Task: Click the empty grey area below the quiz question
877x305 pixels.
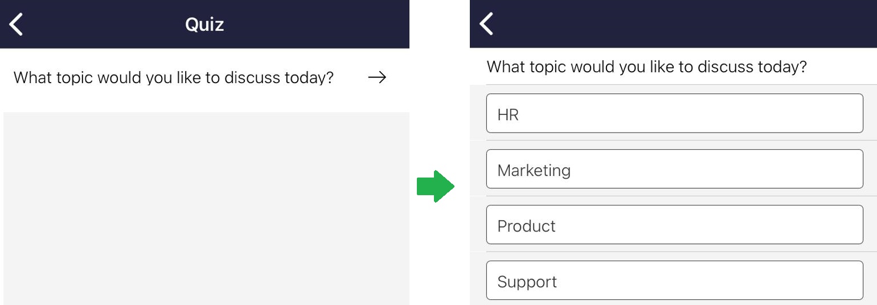Action: pos(206,208)
